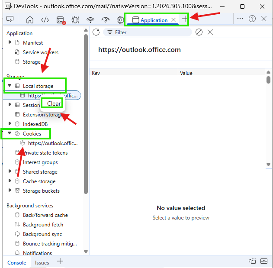Open Background fetch
Viewport: 273px width, 268px height.
43,225
